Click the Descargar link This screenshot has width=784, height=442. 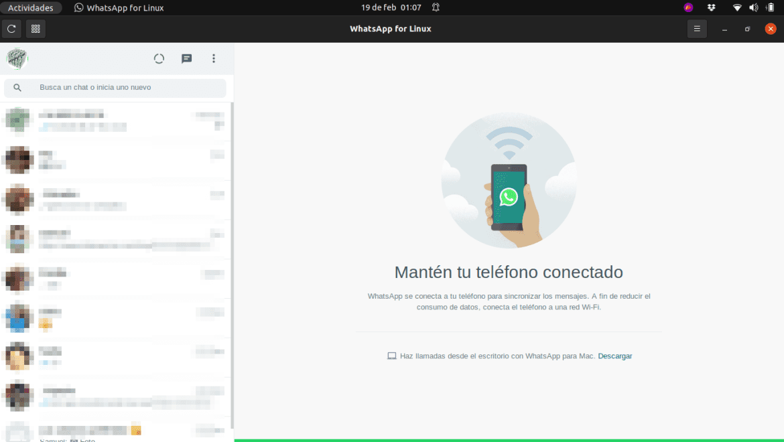pos(615,356)
